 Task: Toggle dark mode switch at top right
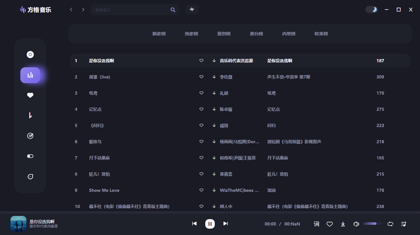[371, 10]
